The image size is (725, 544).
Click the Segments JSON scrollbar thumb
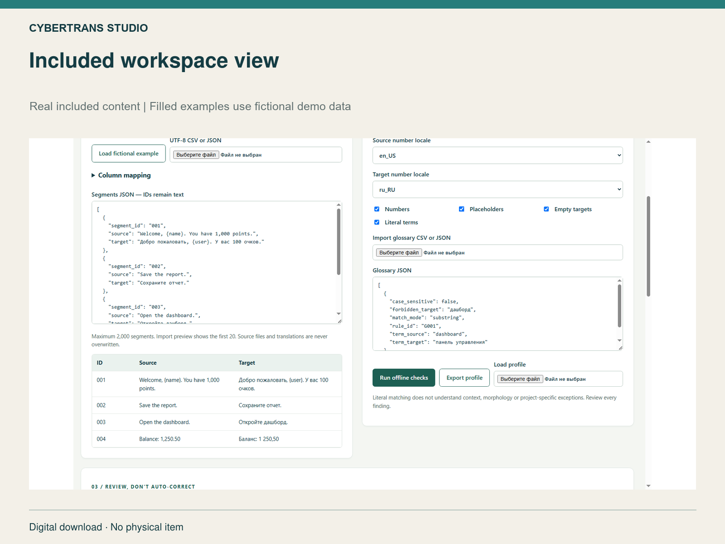tap(338, 242)
